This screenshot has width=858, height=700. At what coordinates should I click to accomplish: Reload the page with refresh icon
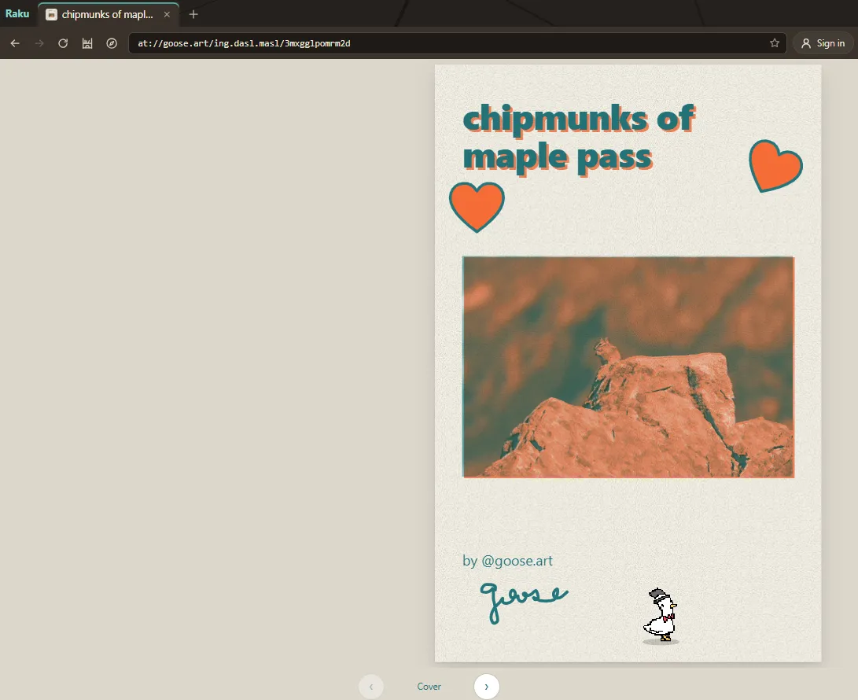pyautogui.click(x=63, y=43)
